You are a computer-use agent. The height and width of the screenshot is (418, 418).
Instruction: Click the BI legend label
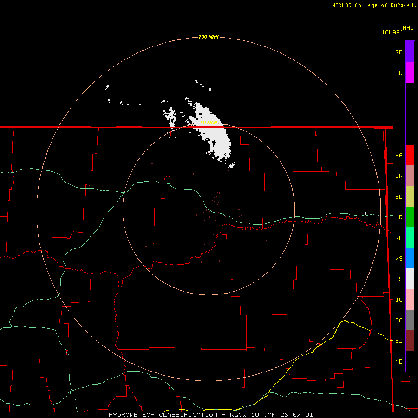point(398,341)
